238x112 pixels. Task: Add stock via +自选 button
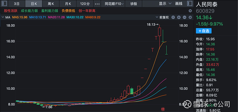[203, 31]
